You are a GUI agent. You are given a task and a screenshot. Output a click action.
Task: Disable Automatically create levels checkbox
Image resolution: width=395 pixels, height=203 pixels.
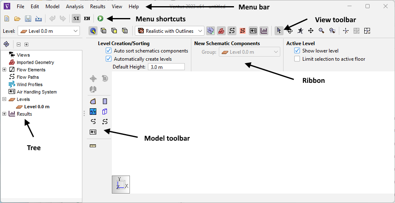[x=109, y=59]
